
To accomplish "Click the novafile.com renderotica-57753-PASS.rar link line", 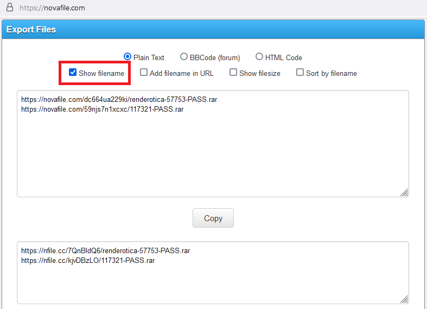I will (122, 100).
